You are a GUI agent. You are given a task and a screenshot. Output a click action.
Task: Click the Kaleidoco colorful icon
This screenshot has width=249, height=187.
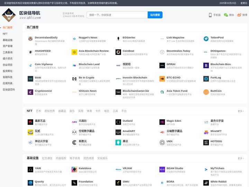tap(74, 169)
